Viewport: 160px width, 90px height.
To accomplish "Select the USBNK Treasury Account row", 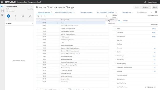I will click(x=72, y=31).
